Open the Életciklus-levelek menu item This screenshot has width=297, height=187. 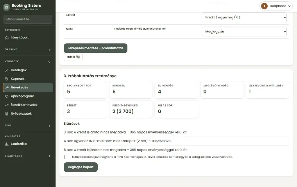pos(28,105)
